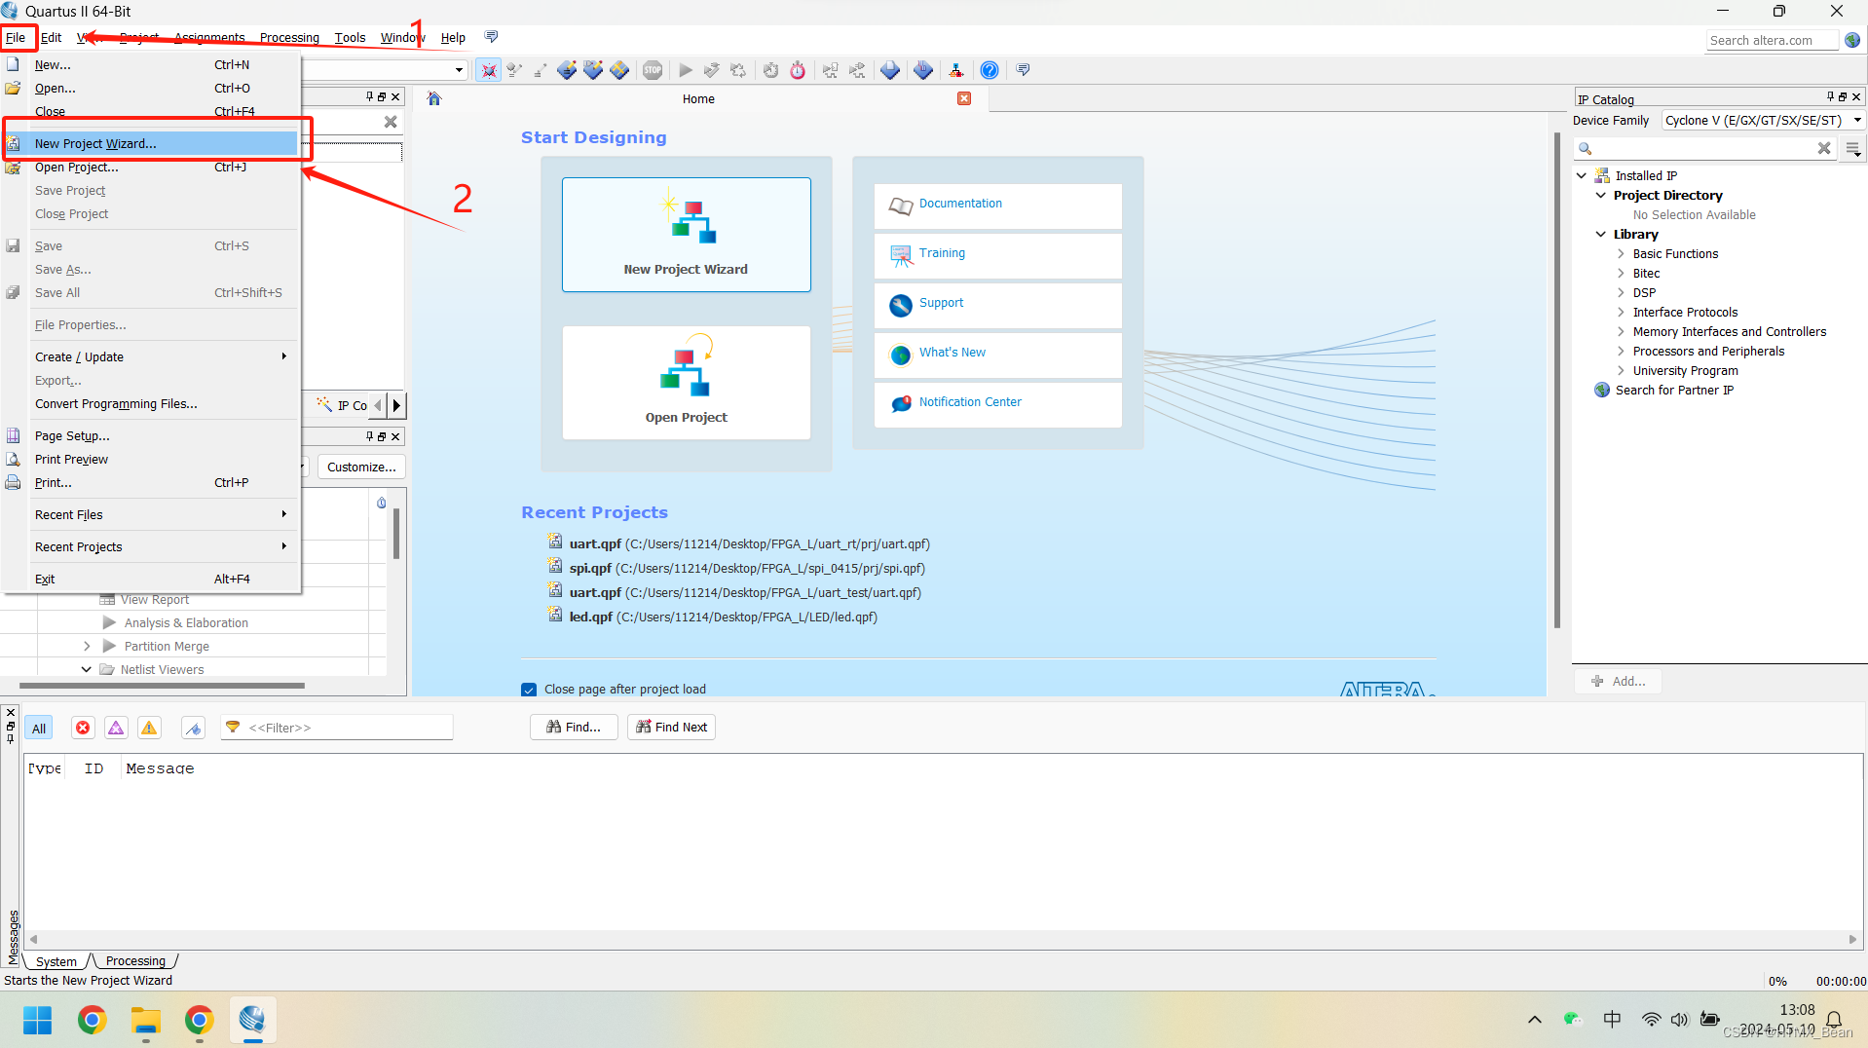
Task: Open the Create / Update submenu
Action: click(152, 357)
